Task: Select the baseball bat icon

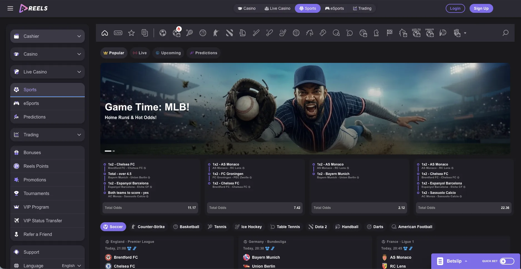Action: click(x=256, y=33)
